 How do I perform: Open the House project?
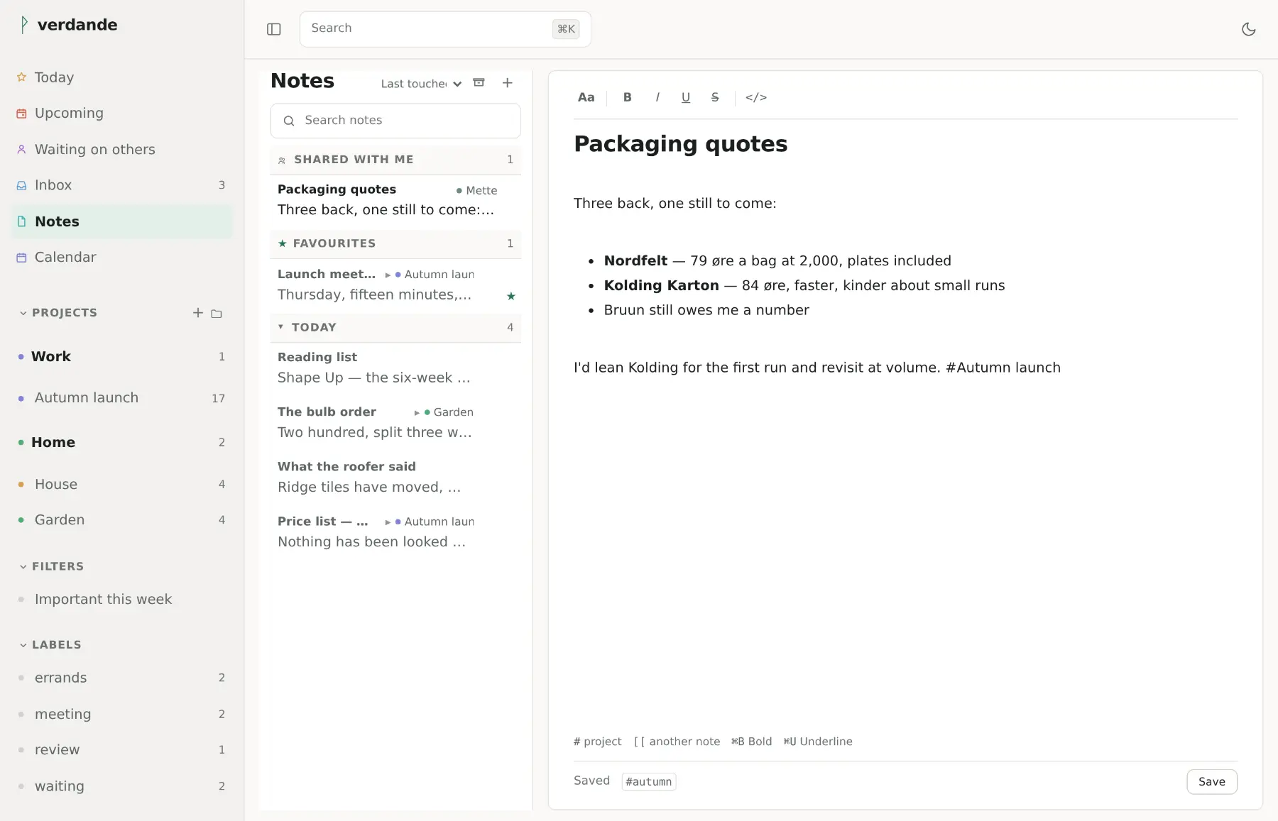click(x=121, y=484)
